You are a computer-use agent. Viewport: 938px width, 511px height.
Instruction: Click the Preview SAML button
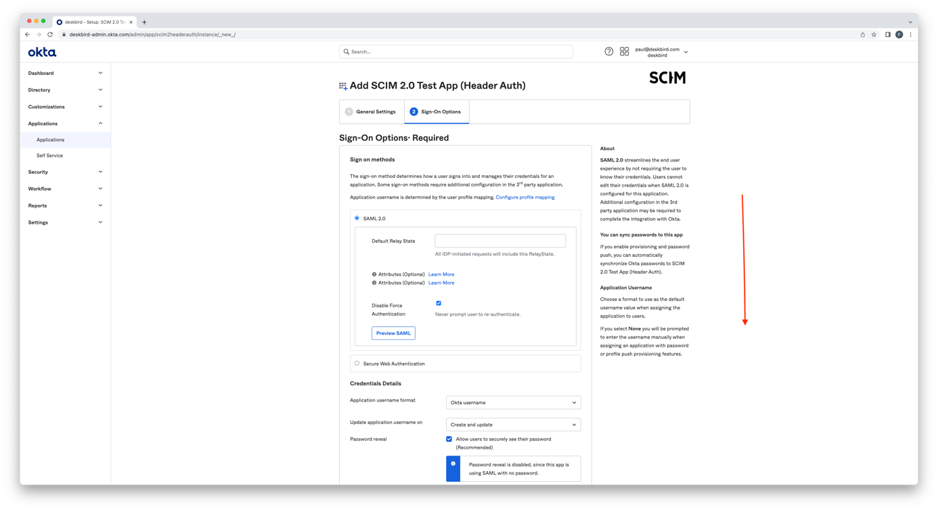(393, 333)
